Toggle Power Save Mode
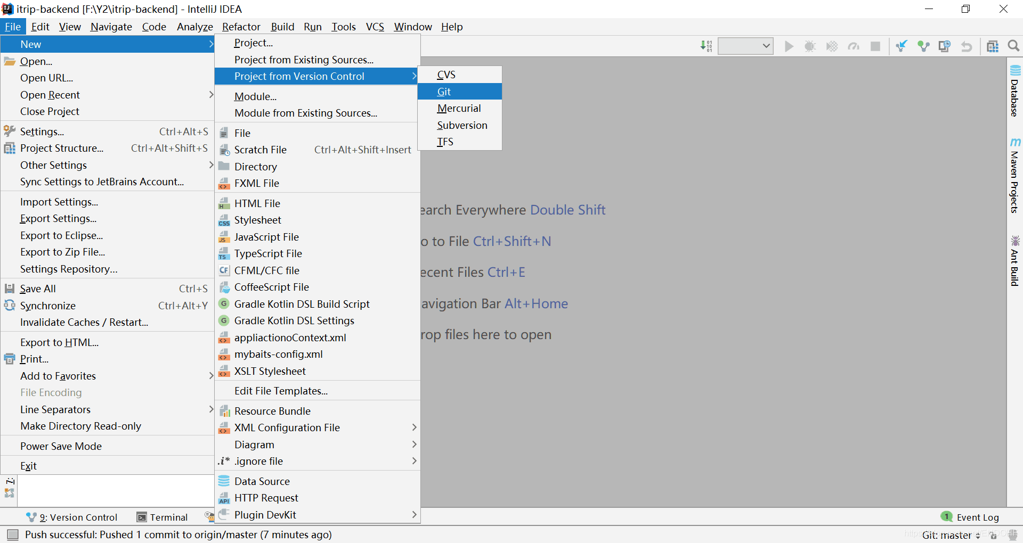1023x543 pixels. click(107, 446)
